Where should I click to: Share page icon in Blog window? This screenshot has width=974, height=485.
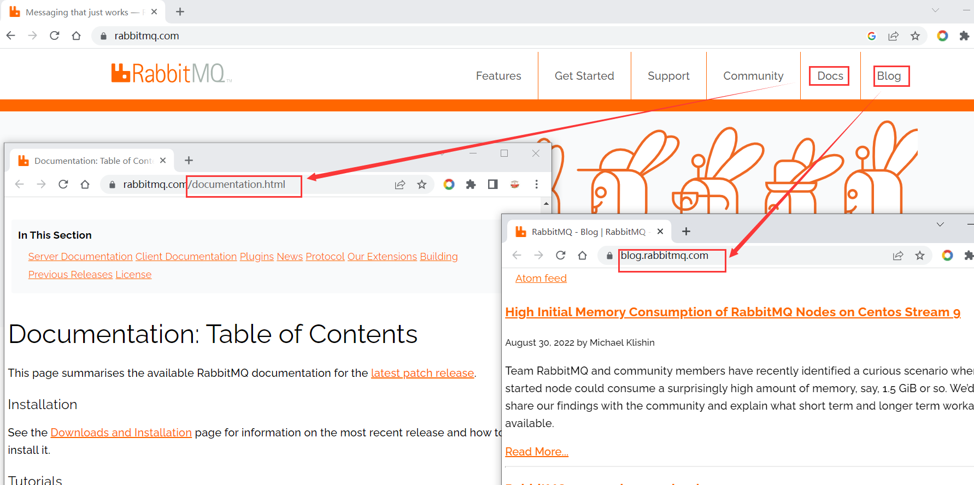coord(898,256)
